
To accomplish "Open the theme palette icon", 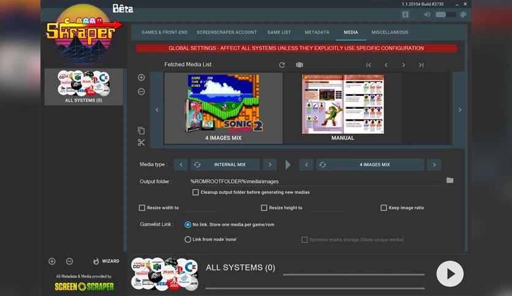I will (x=463, y=14).
